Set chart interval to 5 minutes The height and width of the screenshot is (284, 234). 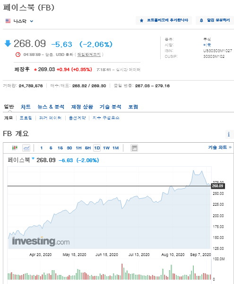[51, 148]
